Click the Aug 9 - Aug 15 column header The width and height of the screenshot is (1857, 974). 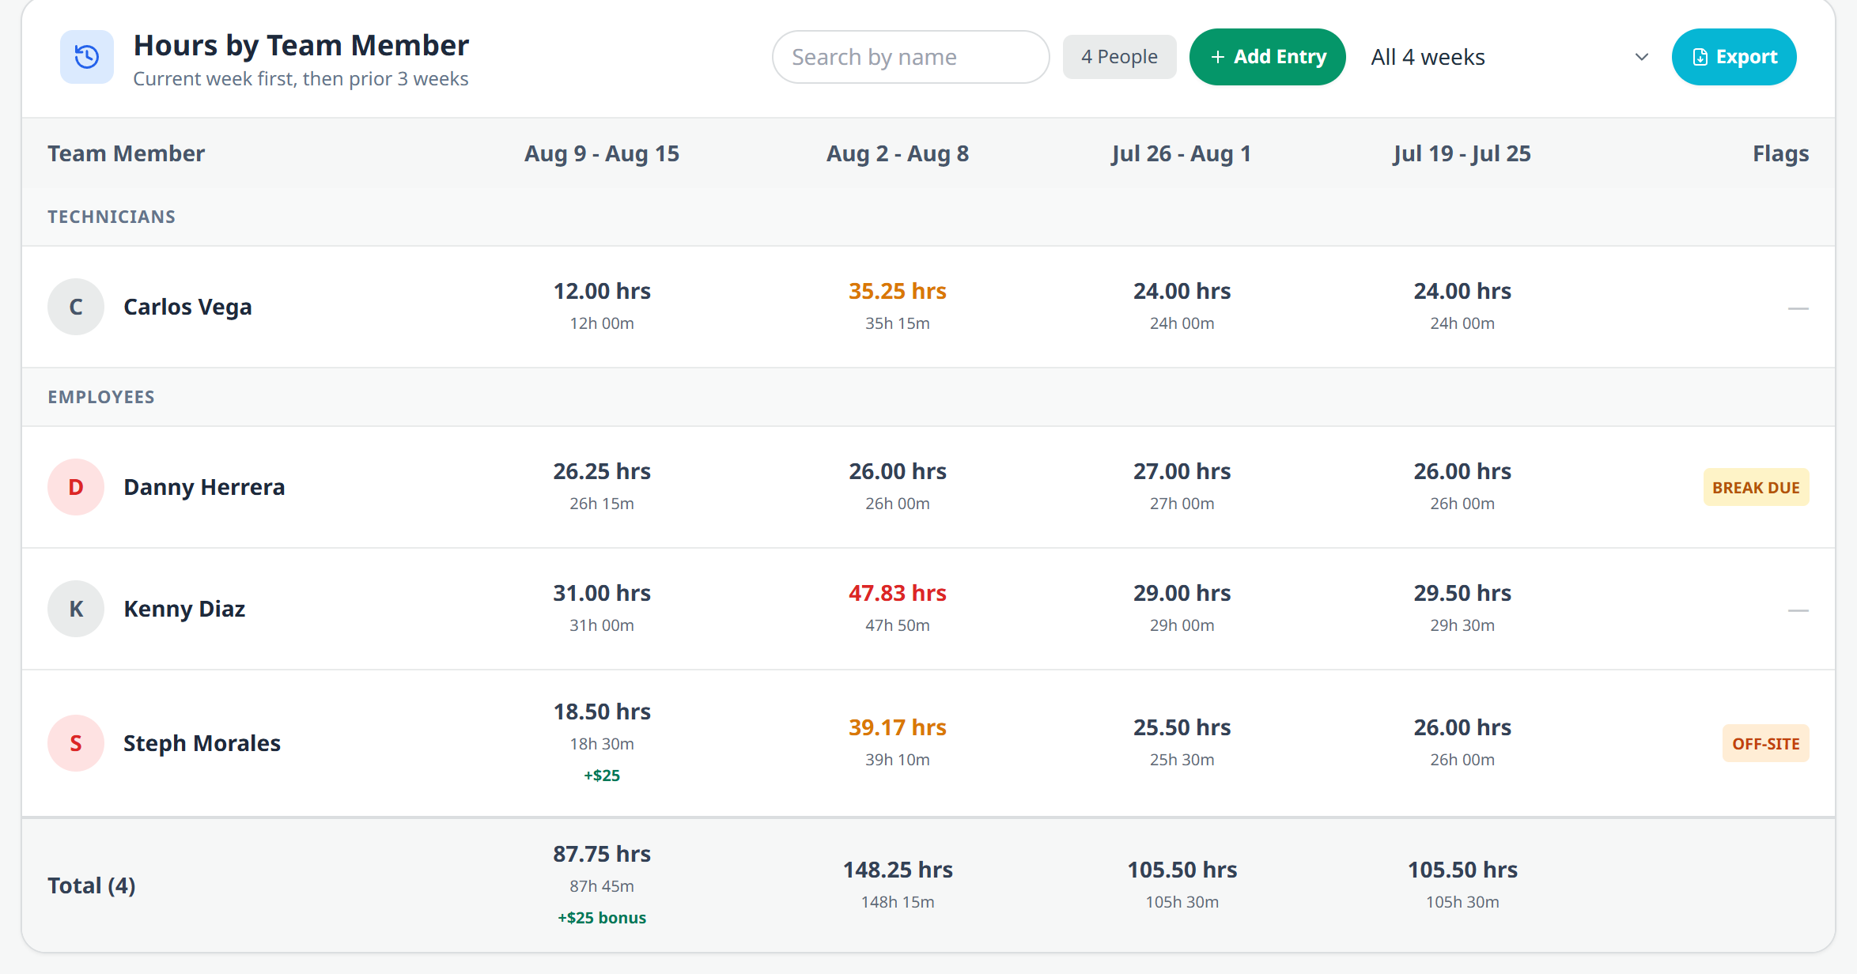point(602,153)
